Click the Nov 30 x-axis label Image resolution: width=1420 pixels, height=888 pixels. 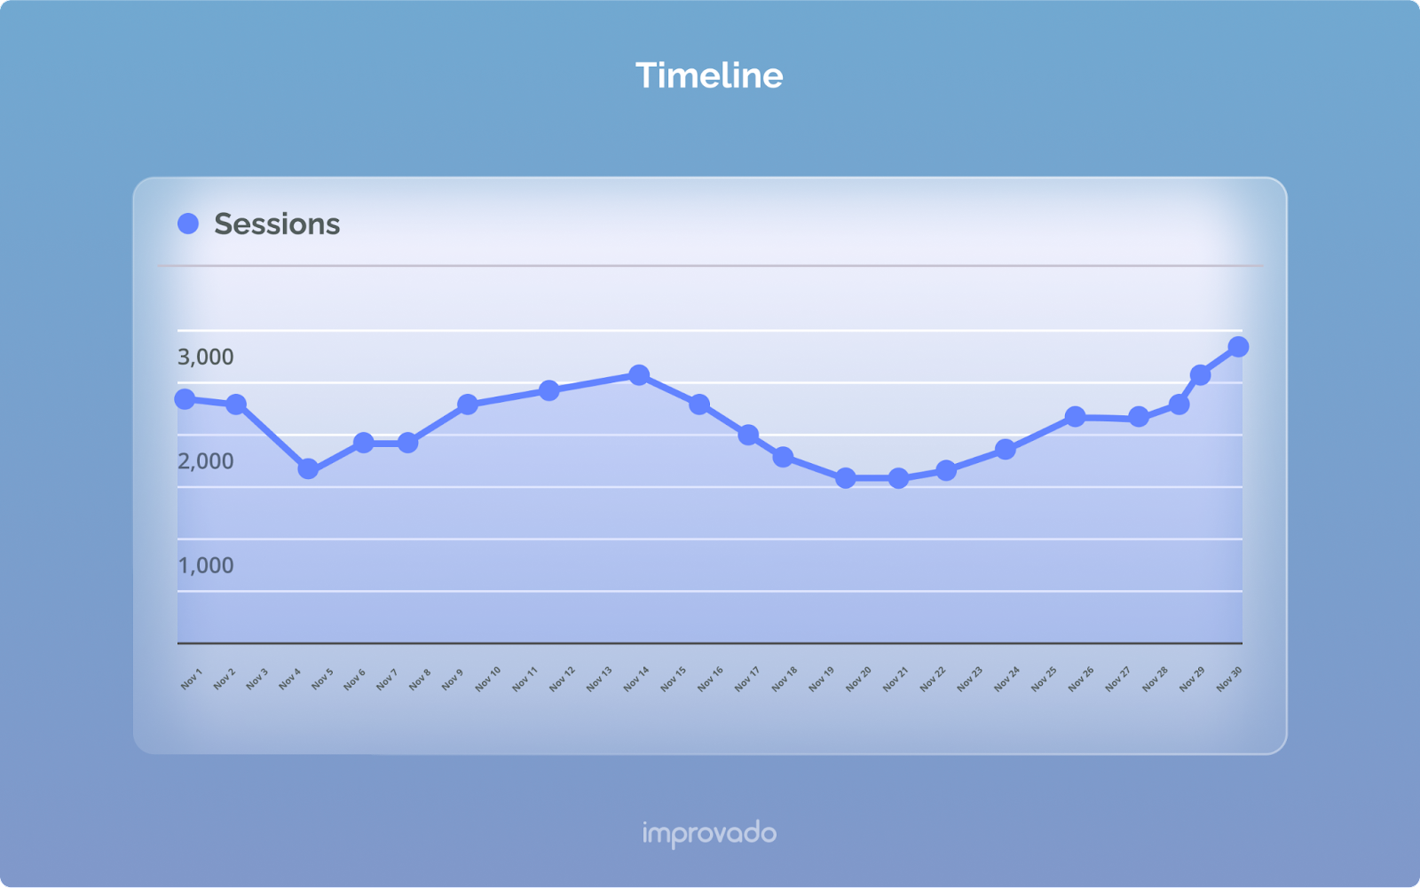point(1229,679)
